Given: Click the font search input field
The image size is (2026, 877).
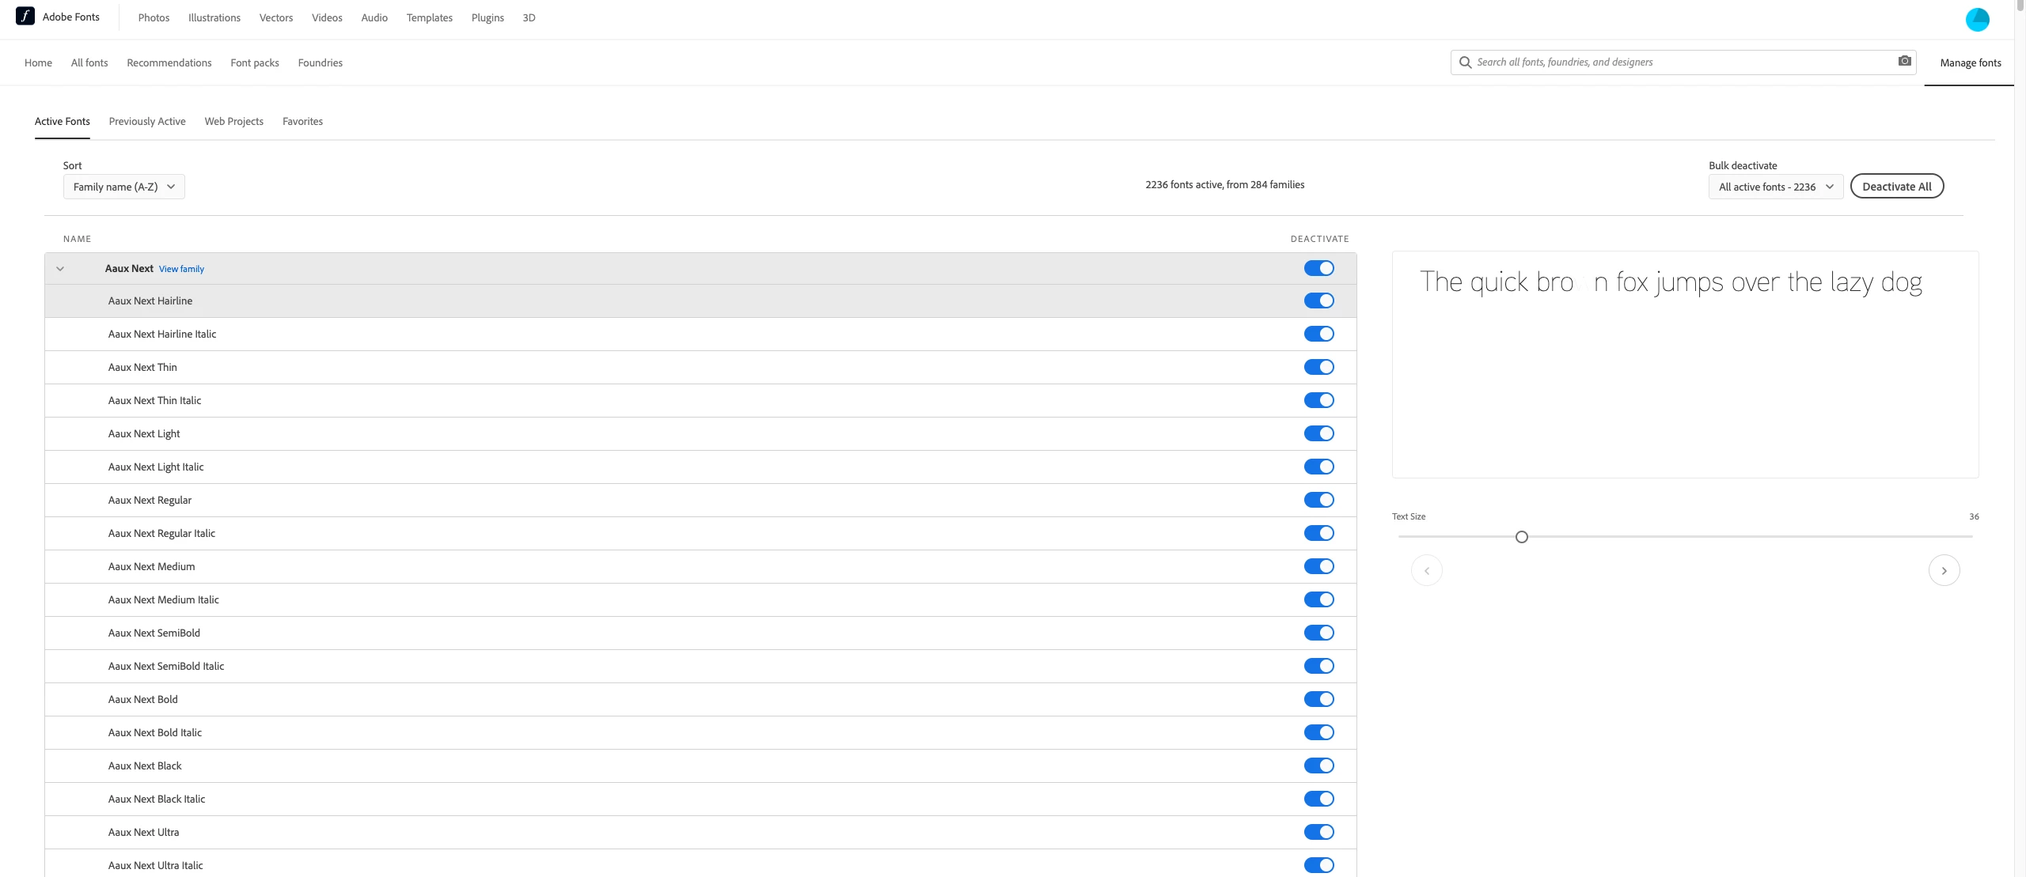Looking at the screenshot, I should [1678, 62].
